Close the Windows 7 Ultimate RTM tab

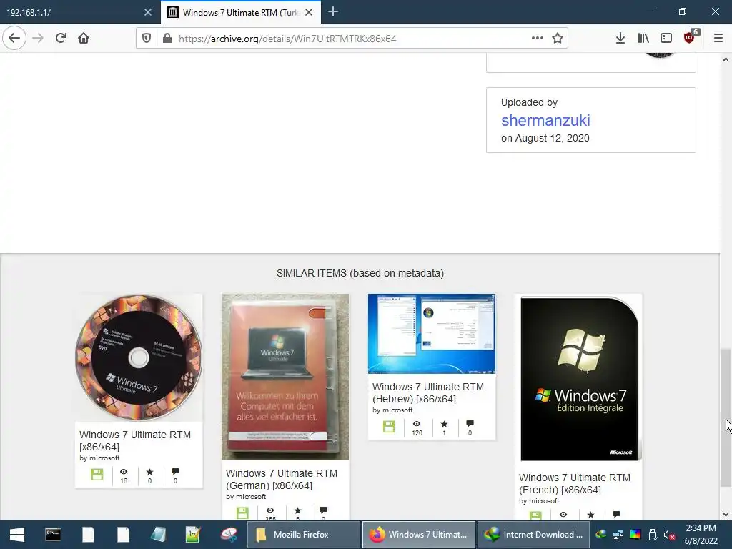click(309, 12)
